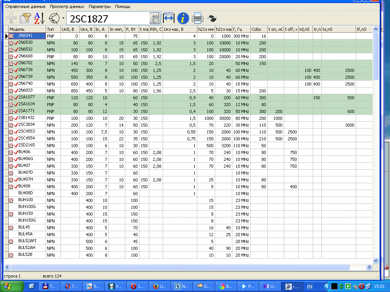Sort by the Модель column header
Image resolution: width=390 pixels, height=292 pixels.
pos(27,29)
